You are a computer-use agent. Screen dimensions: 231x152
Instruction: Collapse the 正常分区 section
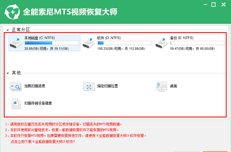[x=8, y=30]
